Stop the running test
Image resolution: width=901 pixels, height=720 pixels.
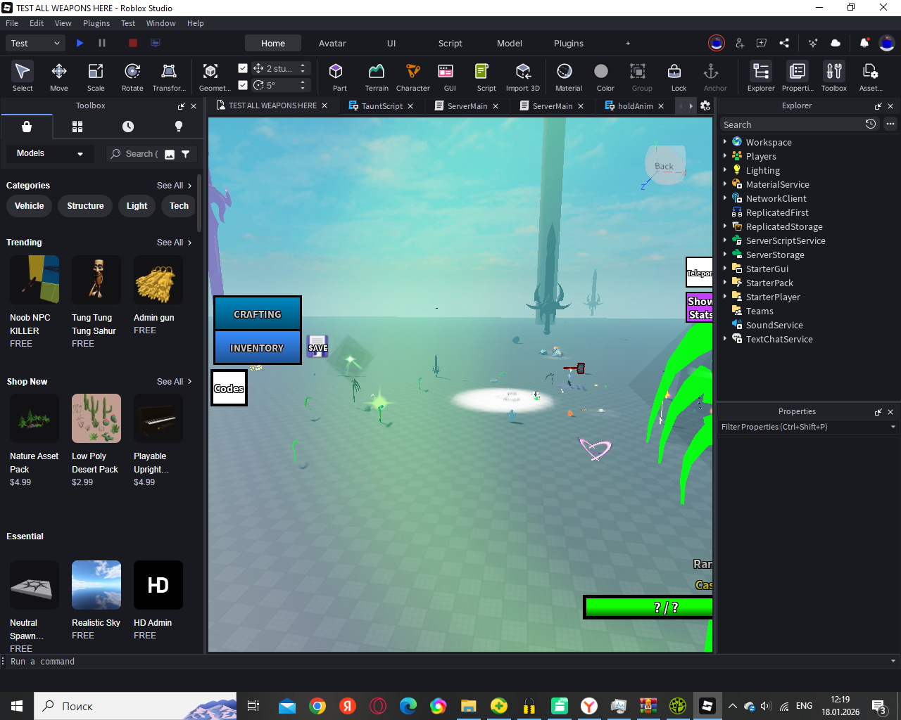coord(132,43)
